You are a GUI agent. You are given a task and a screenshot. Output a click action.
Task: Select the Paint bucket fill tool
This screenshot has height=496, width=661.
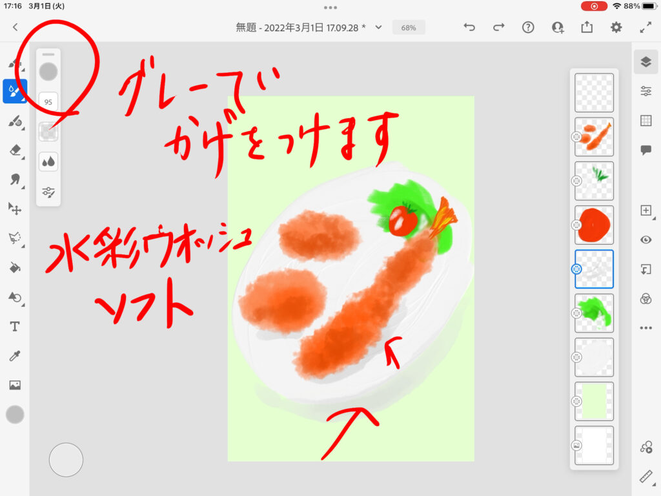point(14,267)
